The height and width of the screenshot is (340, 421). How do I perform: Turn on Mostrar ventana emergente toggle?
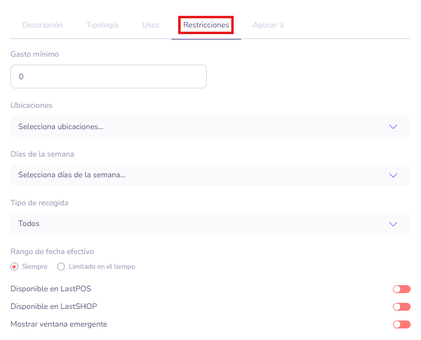tap(401, 325)
